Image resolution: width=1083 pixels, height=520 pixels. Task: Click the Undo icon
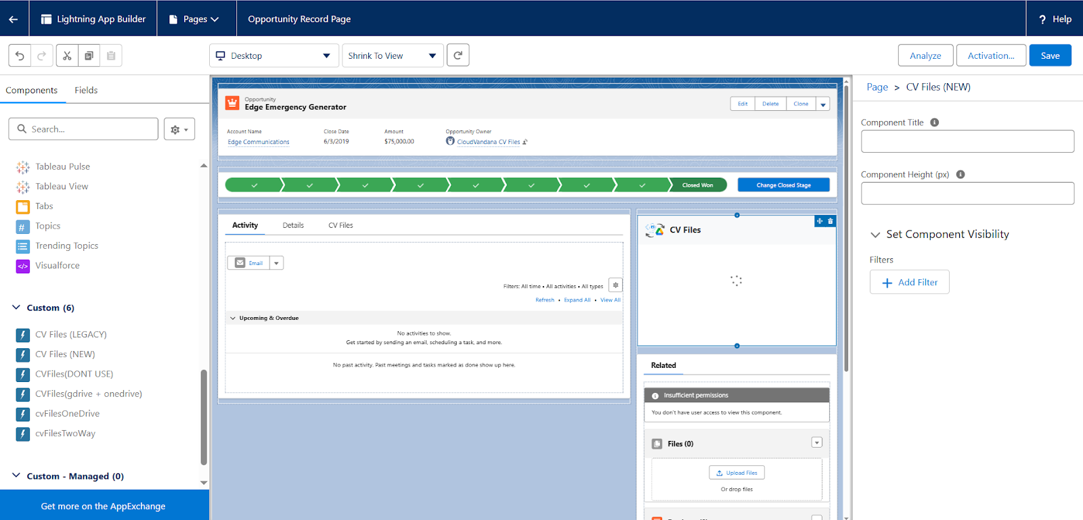pos(20,55)
